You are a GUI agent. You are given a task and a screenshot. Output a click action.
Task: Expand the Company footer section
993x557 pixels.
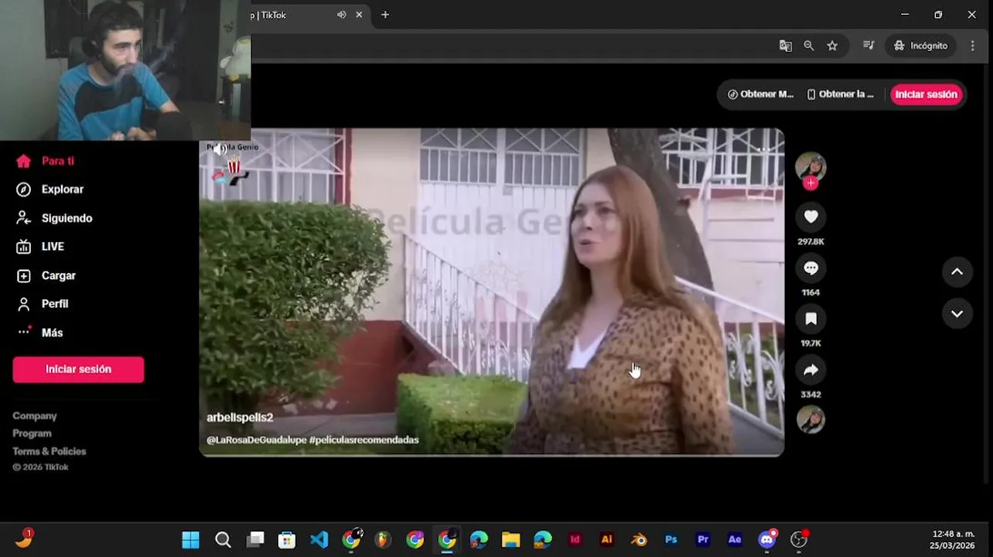point(35,416)
